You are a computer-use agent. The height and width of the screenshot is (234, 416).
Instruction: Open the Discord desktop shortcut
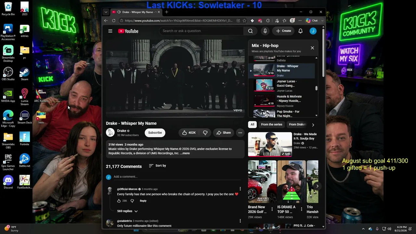tap(8, 182)
